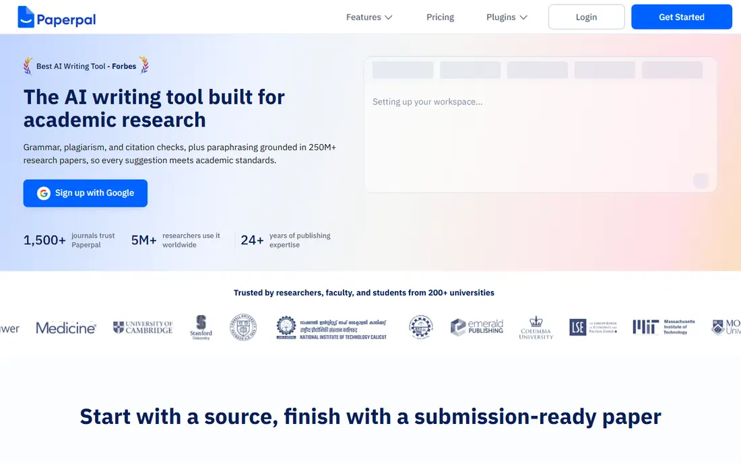
Task: Click the gear-shaped emblem before Emerald Publishing
Action: coord(420,326)
